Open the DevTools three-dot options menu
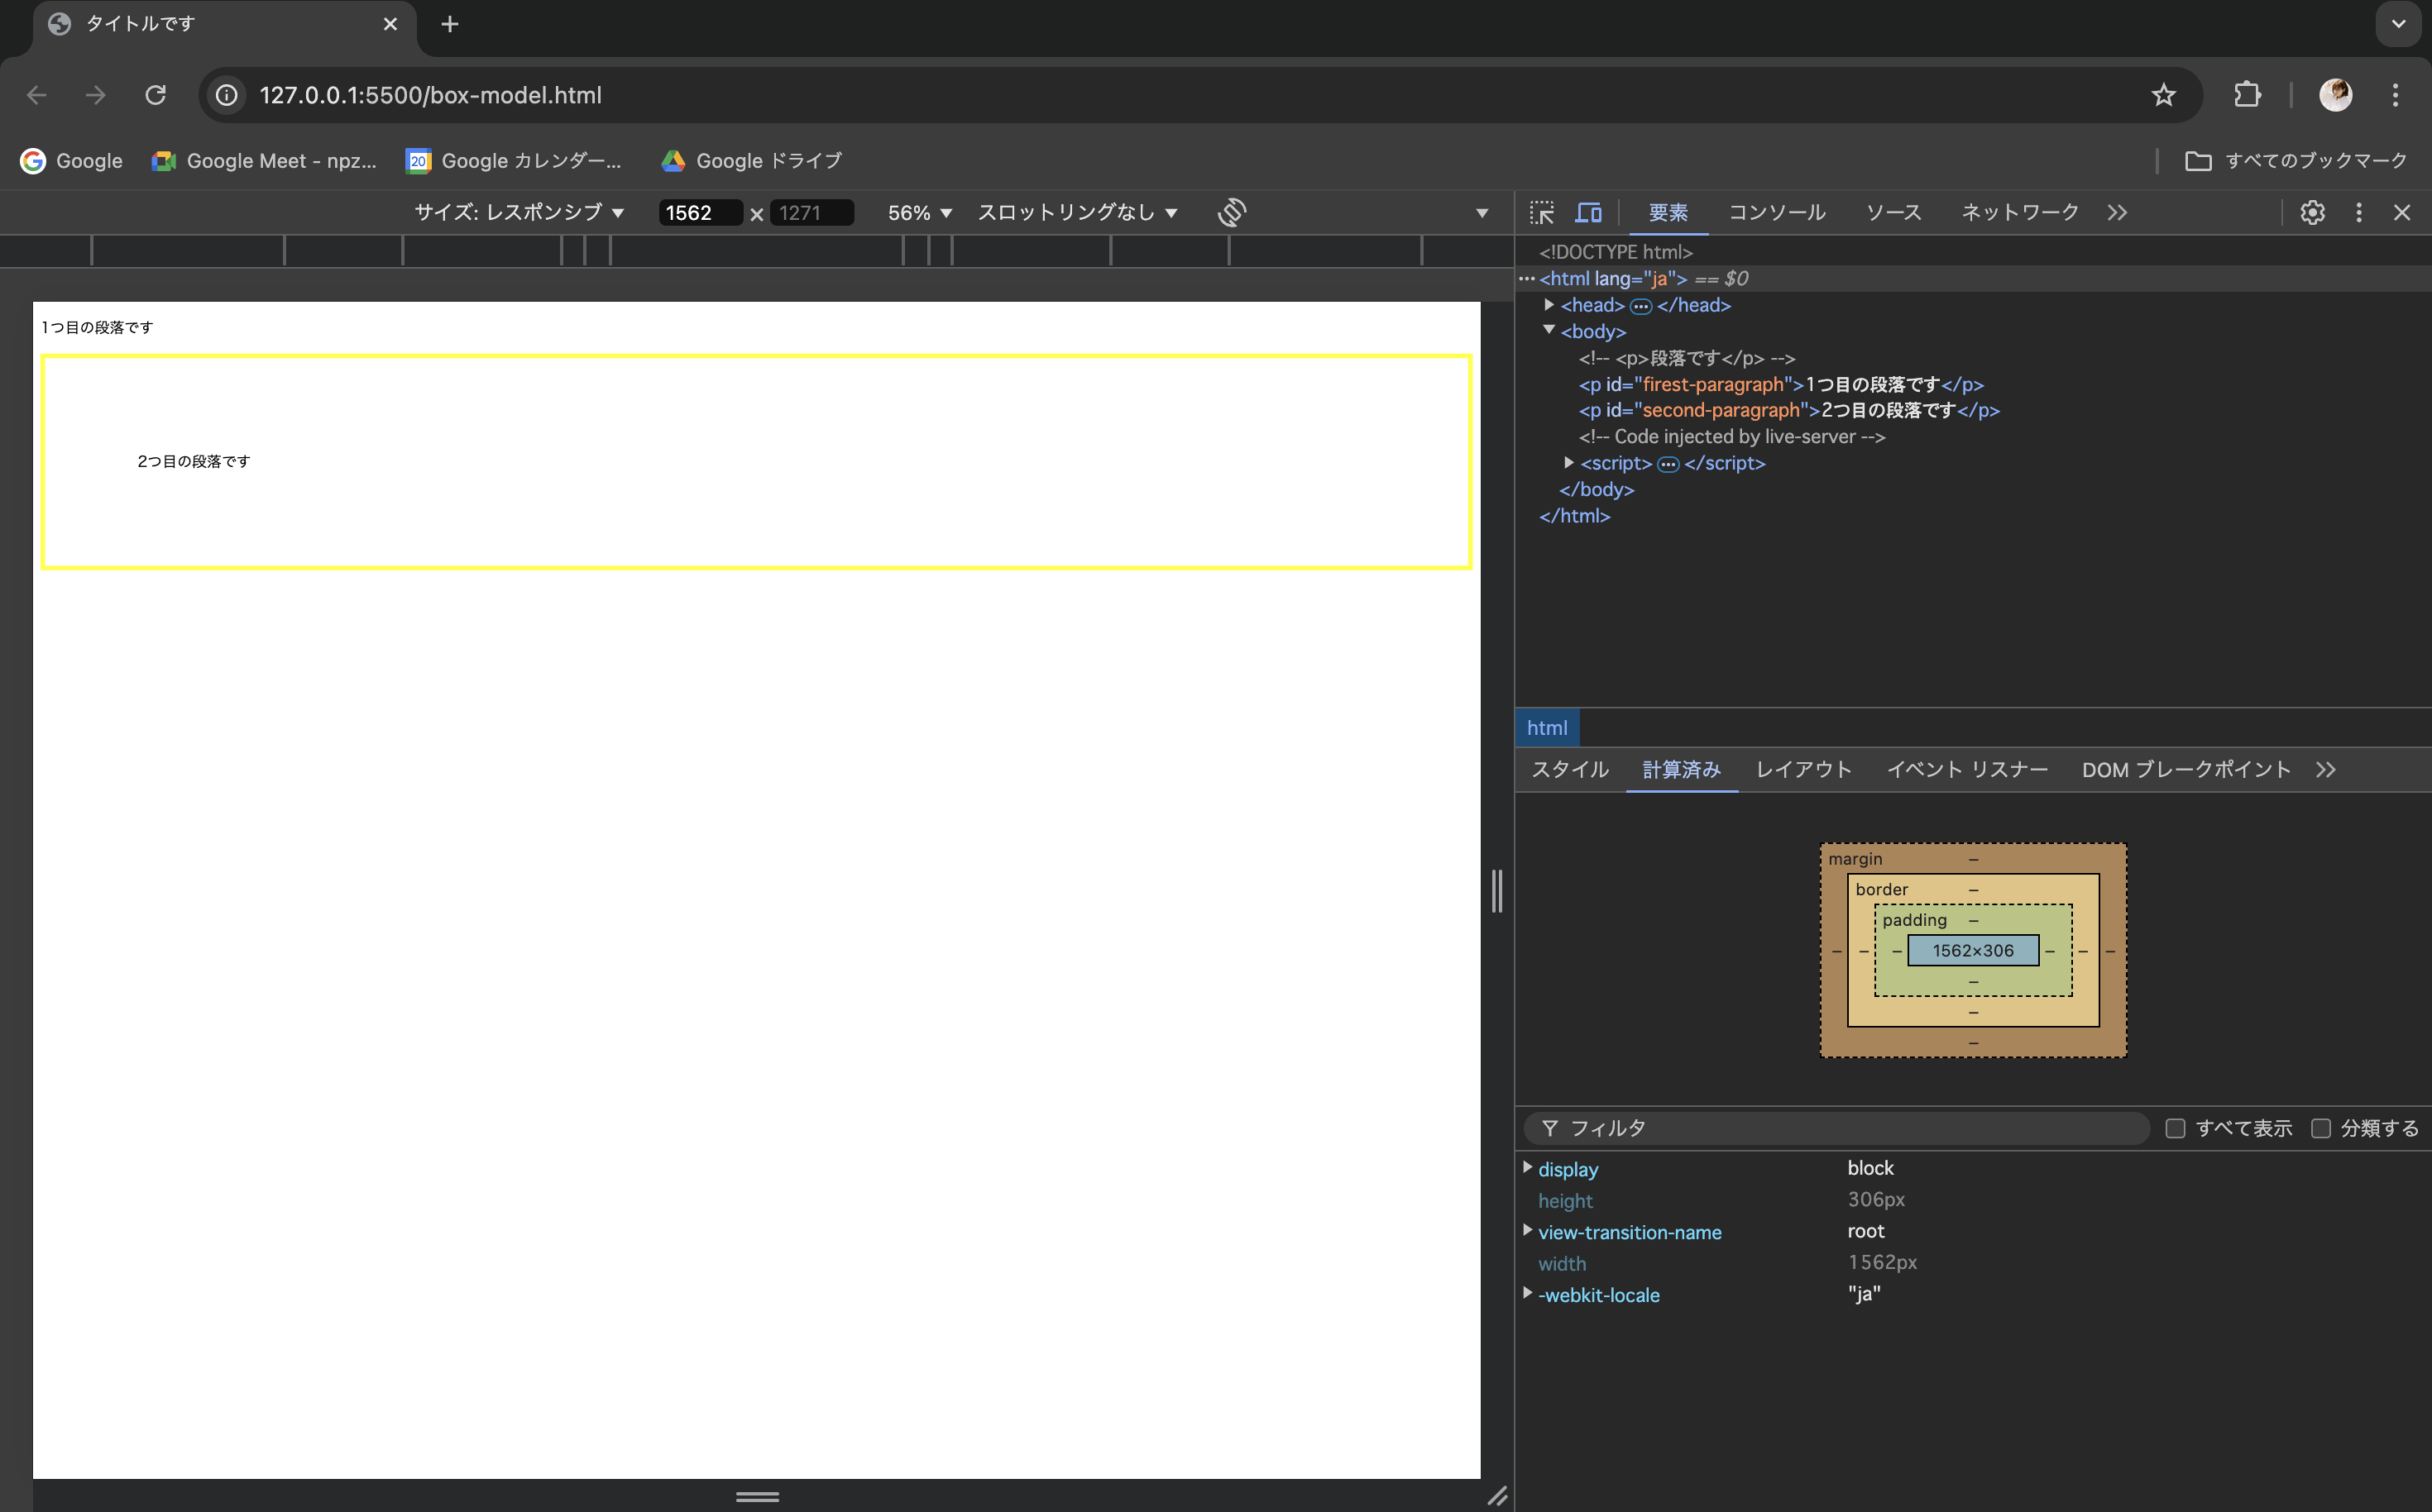Screen dimensions: 2432x1512 click(x=2358, y=212)
